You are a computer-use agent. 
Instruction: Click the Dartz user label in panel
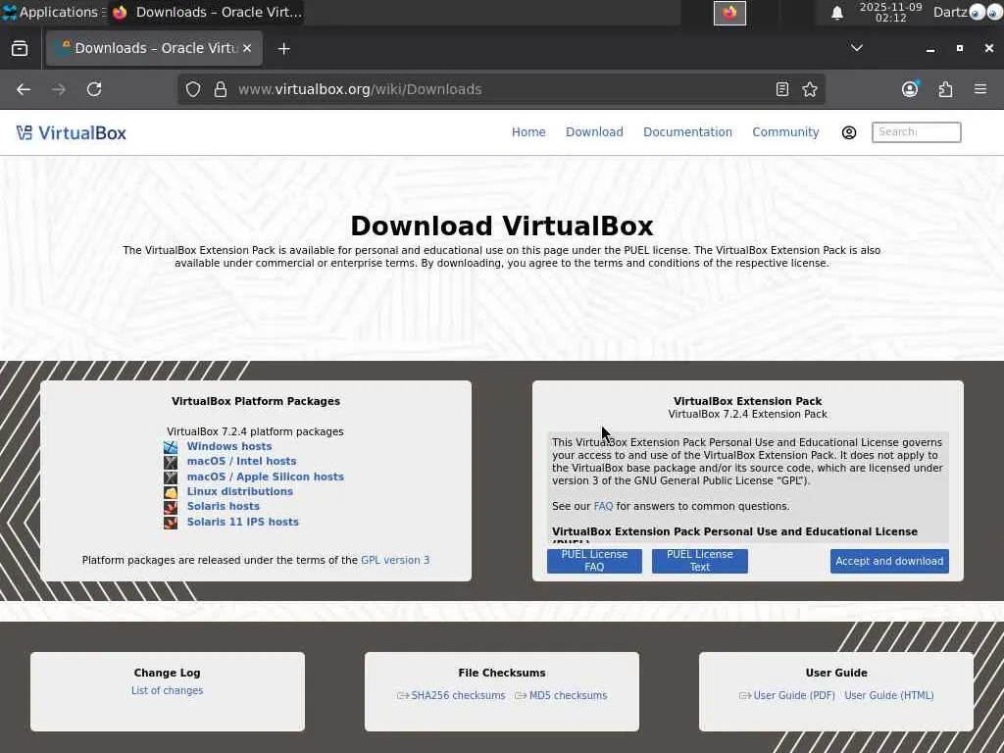point(950,12)
